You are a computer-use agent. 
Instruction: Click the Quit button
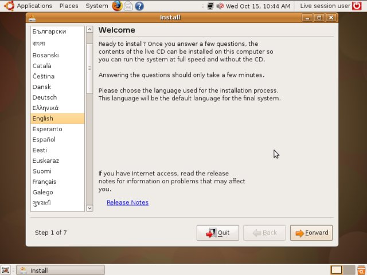[x=218, y=233]
